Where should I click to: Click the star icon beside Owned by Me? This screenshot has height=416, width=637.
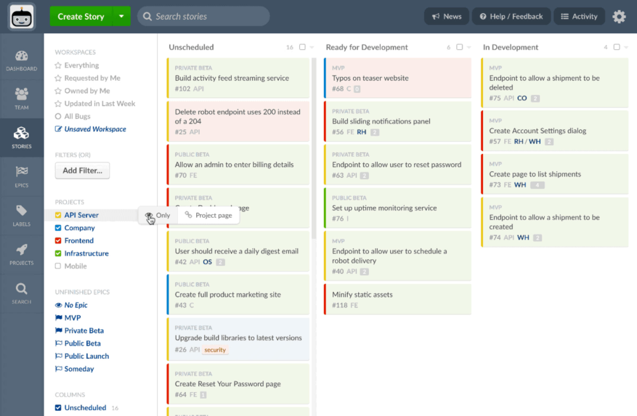pos(58,91)
